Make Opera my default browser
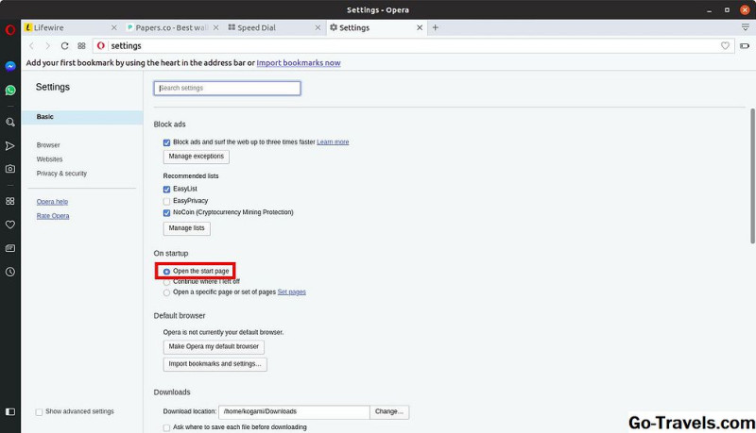 (x=214, y=346)
